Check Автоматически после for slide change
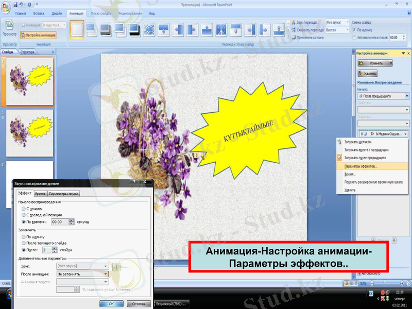The image size is (412, 309). (x=354, y=37)
